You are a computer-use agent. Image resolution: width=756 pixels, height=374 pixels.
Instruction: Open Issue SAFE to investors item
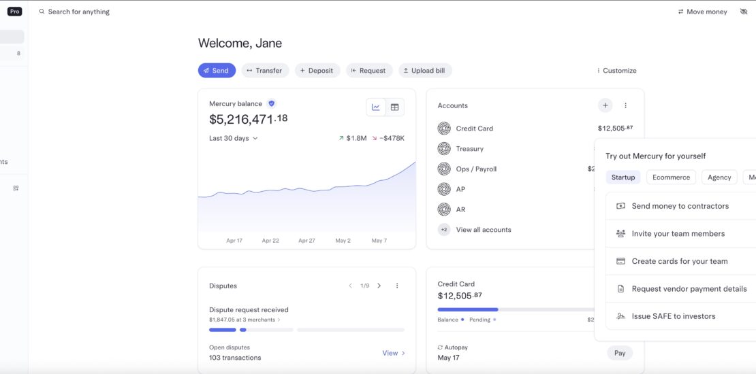point(681,316)
